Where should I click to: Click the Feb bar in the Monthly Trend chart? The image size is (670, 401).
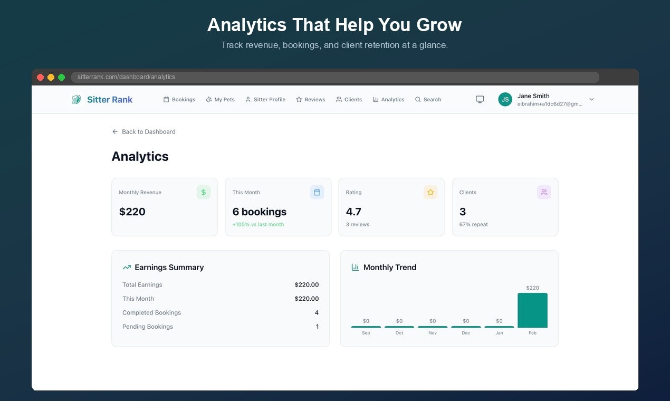[x=532, y=310]
